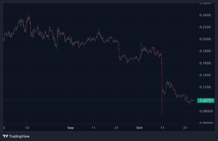Click the TradingView logo icon
Screen dimensions: 218x141
(5, 136)
